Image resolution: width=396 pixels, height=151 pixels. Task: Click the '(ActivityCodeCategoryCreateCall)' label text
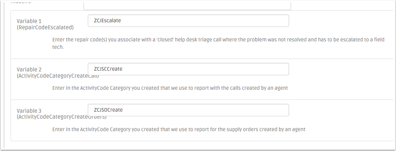pos(58,76)
